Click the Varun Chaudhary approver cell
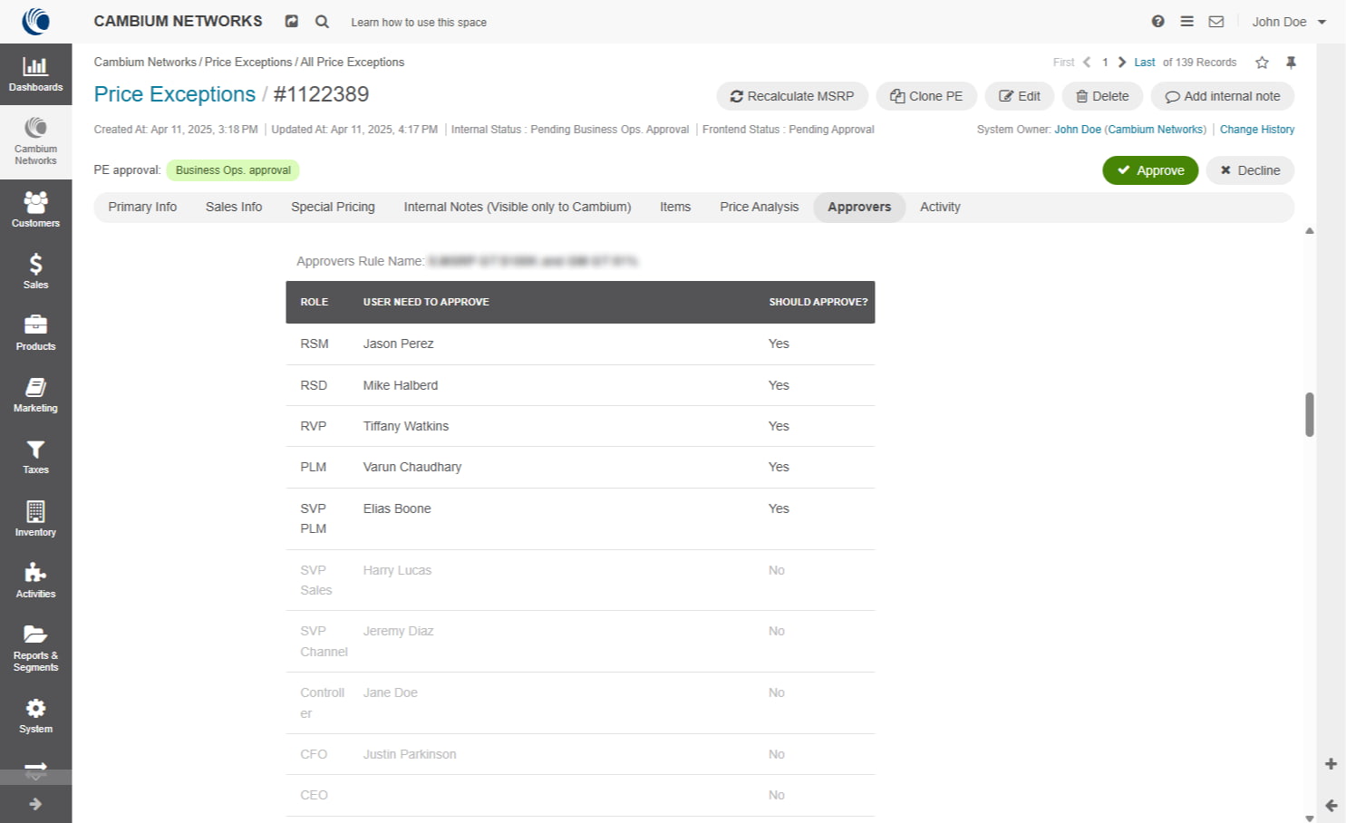1346x823 pixels. point(412,467)
